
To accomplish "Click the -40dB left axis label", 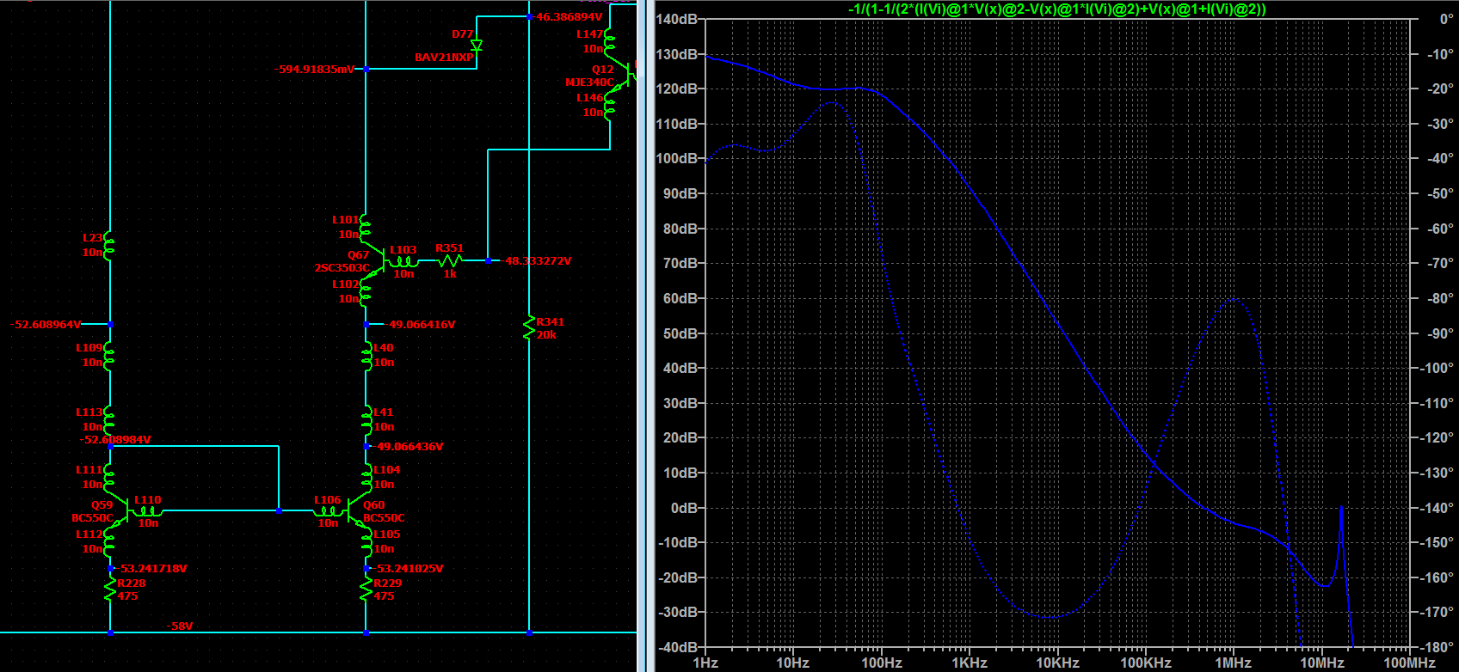I will click(678, 647).
